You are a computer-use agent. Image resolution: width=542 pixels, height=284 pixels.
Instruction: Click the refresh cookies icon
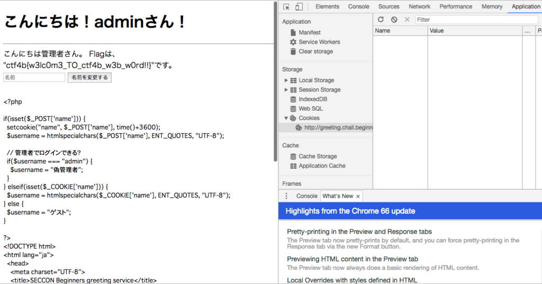click(381, 20)
